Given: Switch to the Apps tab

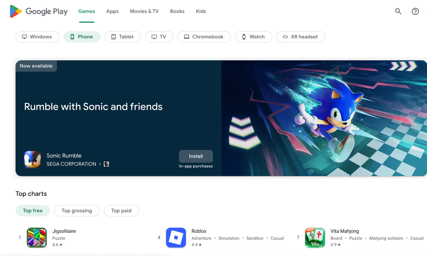Looking at the screenshot, I should pyautogui.click(x=112, y=11).
